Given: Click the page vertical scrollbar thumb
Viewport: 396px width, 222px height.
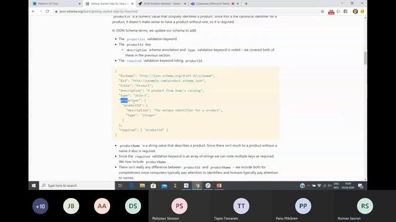Looking at the screenshot, I should 365,58.
